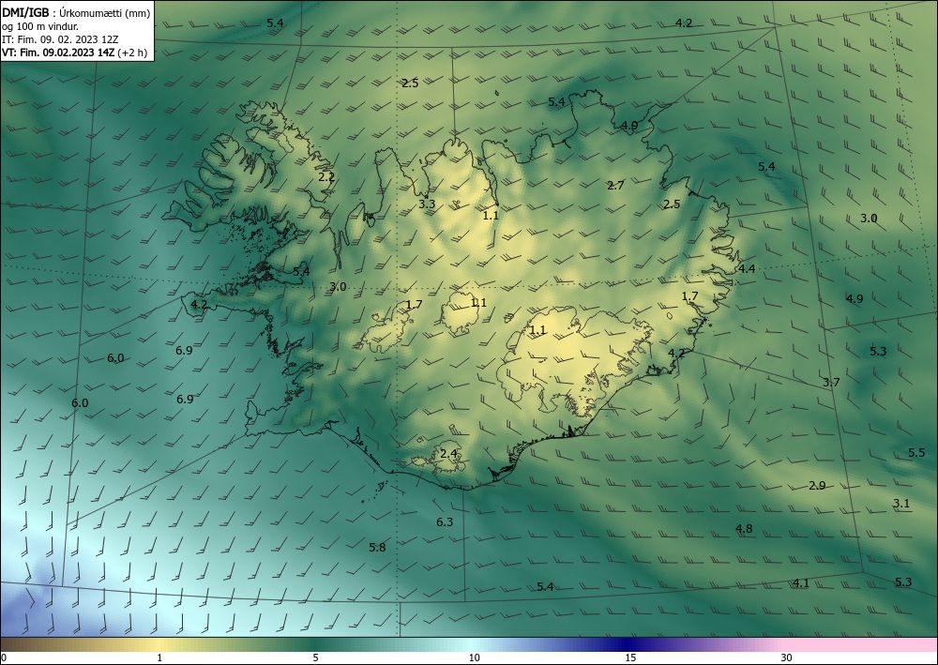Click the map value '2.4' on the southern glacier
The height and width of the screenshot is (665, 938).
pos(448,453)
